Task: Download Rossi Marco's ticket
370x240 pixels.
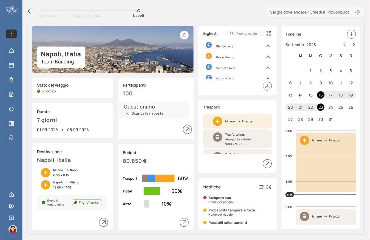Action: click(268, 56)
